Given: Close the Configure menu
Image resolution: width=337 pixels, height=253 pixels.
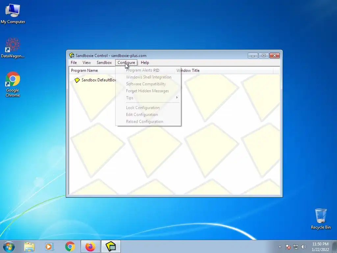Looking at the screenshot, I should pos(126,63).
